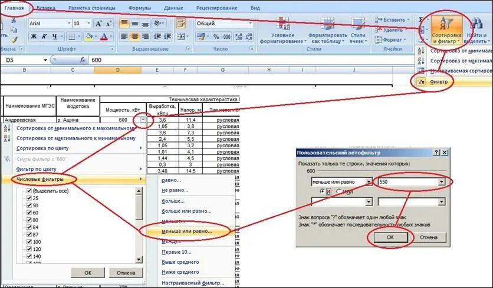This screenshot has height=288, width=493.
Task: Click OK in Пользовательский автофильтр dialog
Action: tap(390, 237)
